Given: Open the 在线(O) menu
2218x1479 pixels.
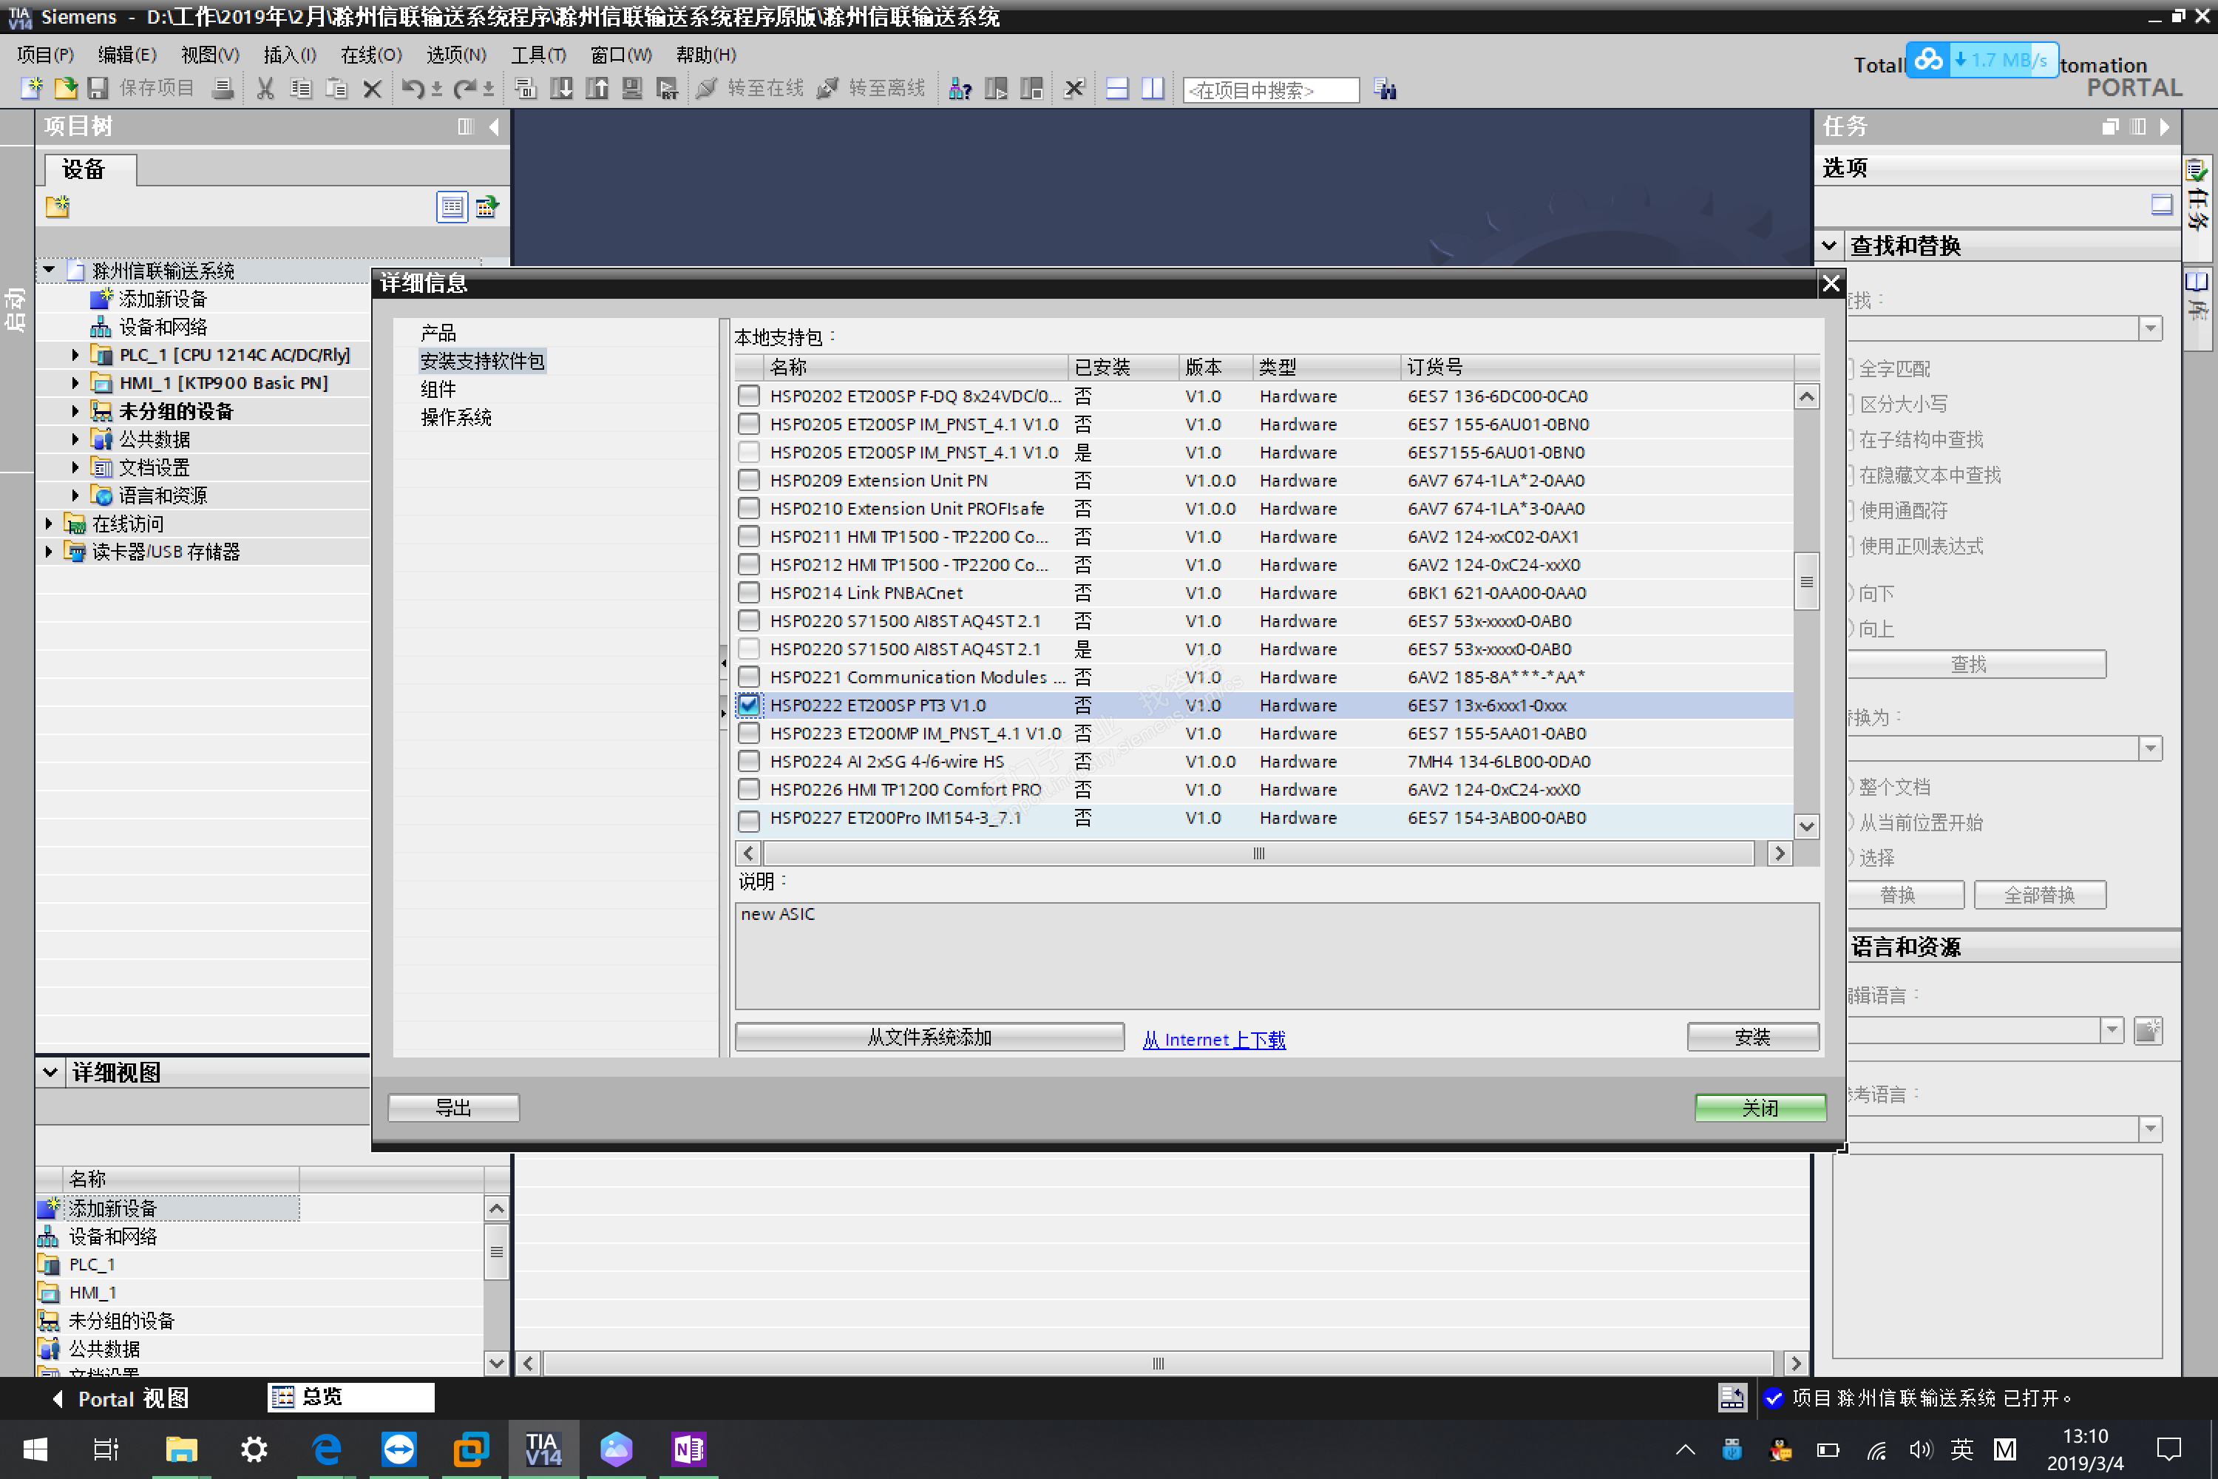Looking at the screenshot, I should point(370,55).
